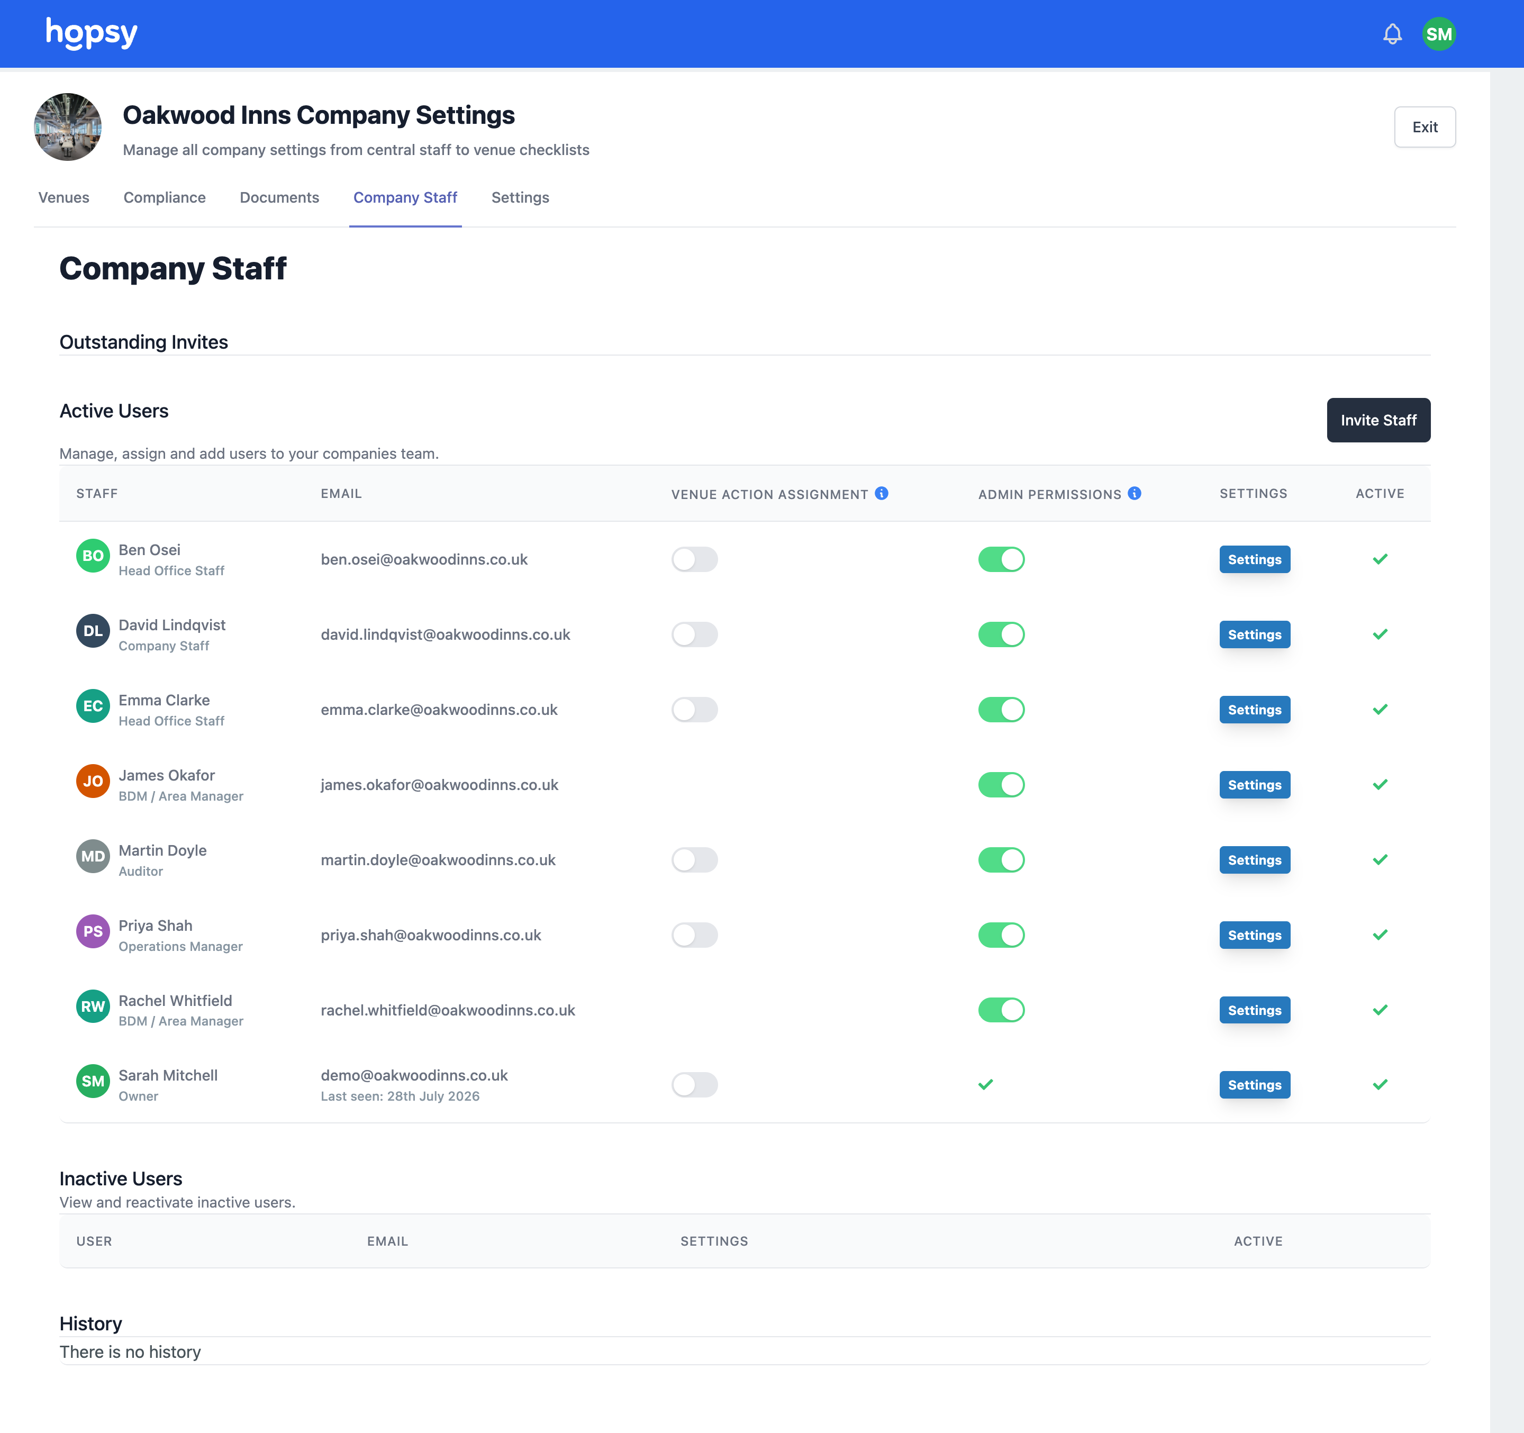The image size is (1524, 1433).
Task: Click Emma Clarke's active checkmark
Action: click(x=1380, y=709)
